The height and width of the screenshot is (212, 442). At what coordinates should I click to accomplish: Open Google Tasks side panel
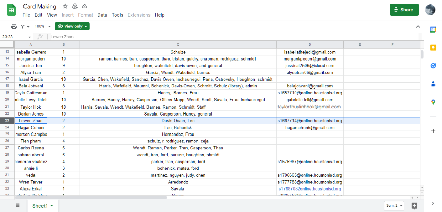[x=433, y=66]
